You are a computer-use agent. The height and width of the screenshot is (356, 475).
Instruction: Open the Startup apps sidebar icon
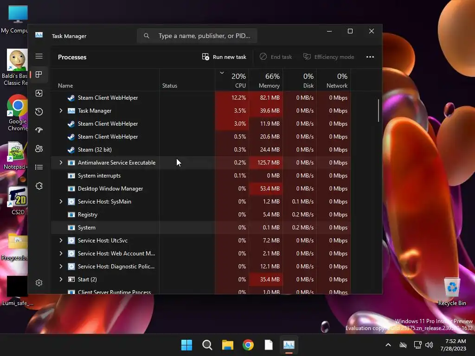(39, 130)
